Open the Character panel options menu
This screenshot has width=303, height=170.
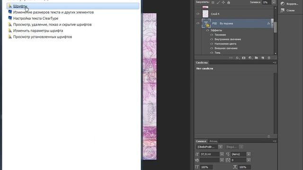click(x=275, y=141)
